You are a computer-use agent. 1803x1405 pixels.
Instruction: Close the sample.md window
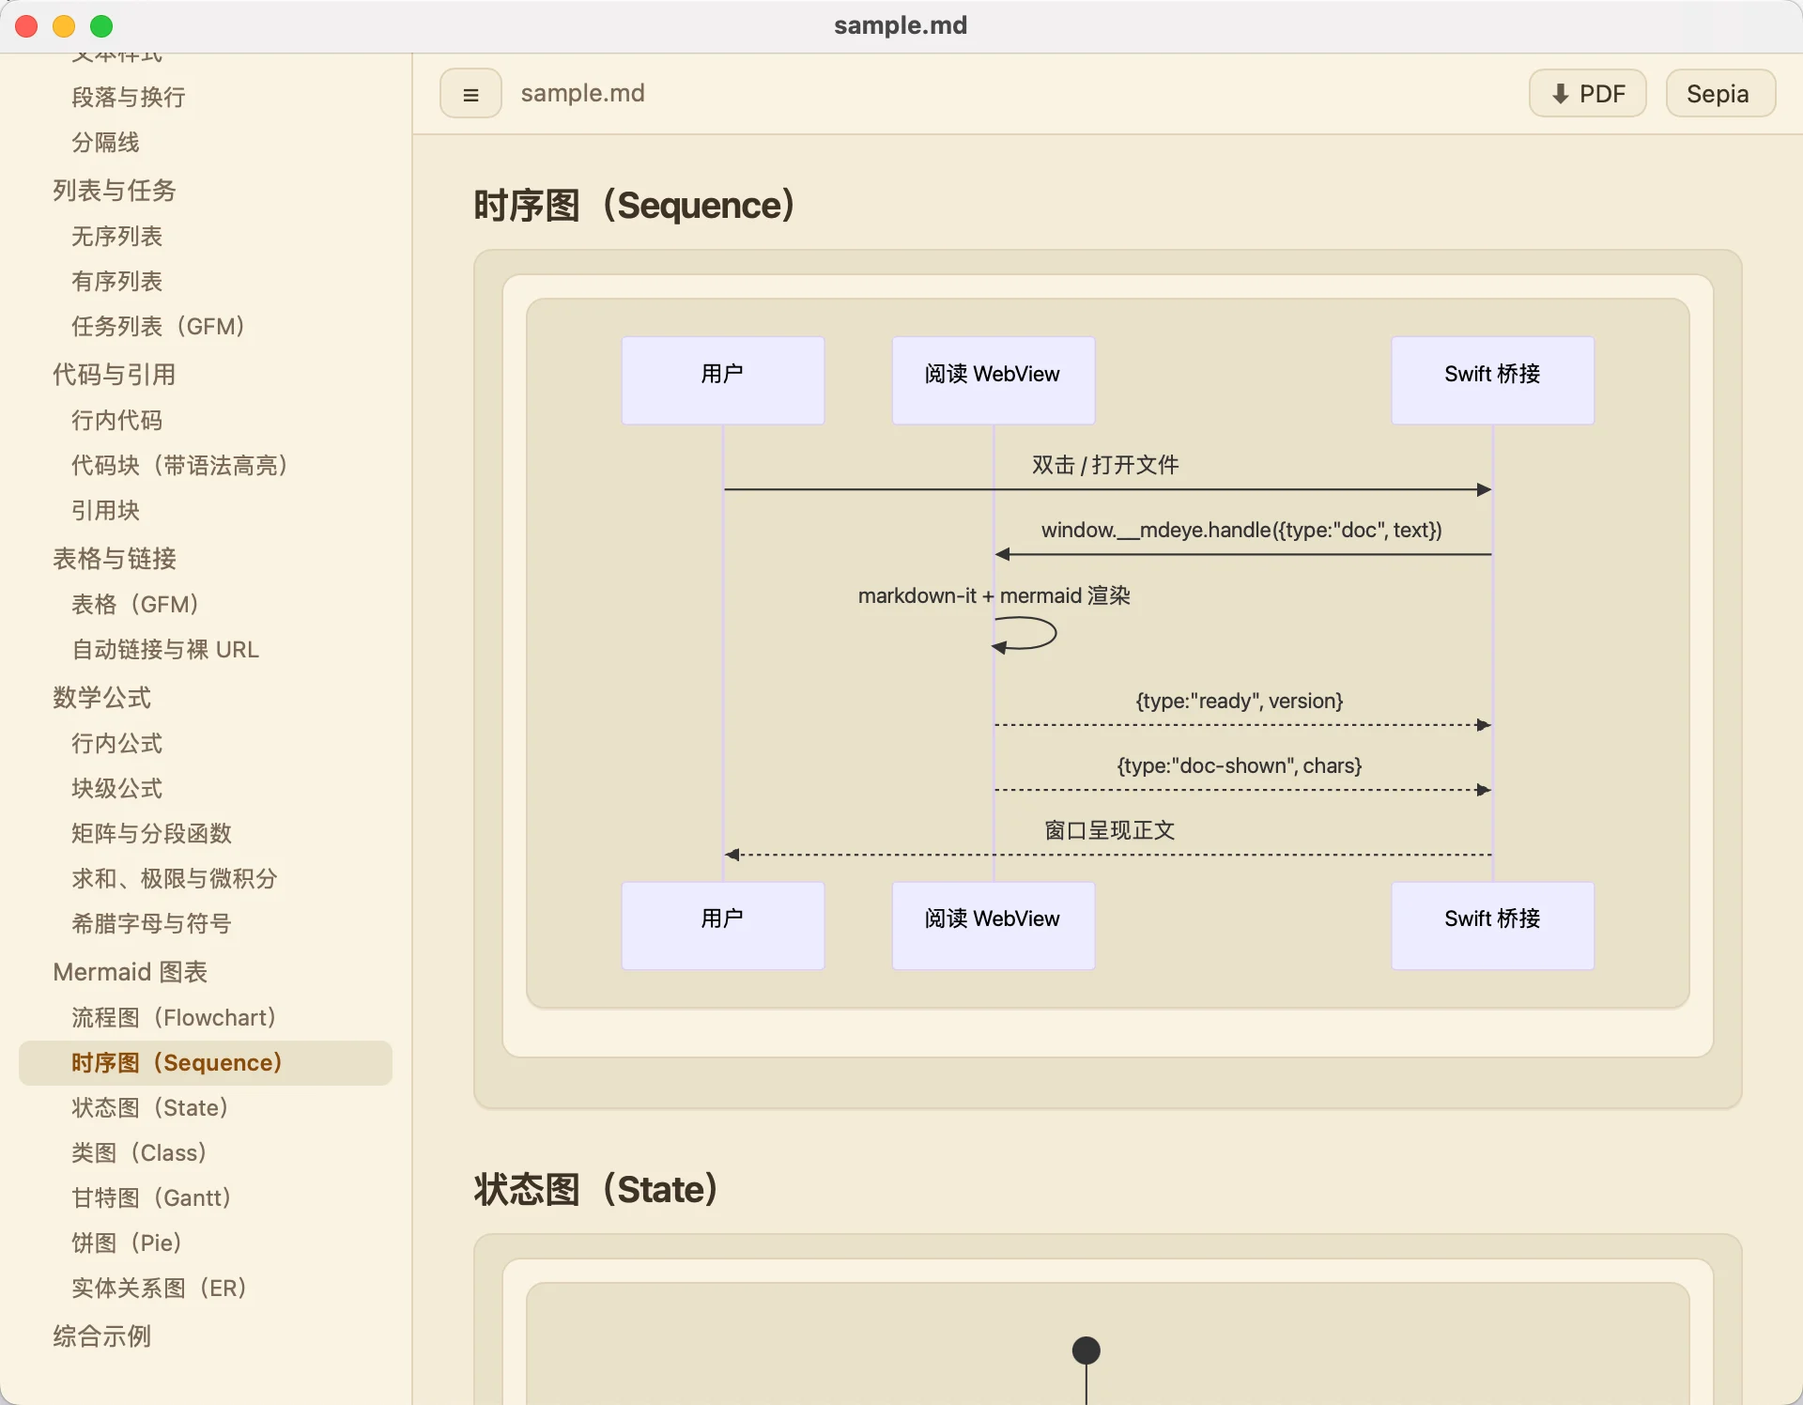coord(26,26)
